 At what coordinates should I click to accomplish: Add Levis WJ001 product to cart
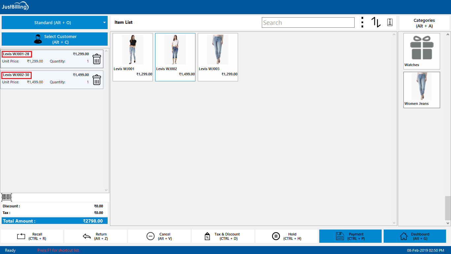tap(133, 57)
